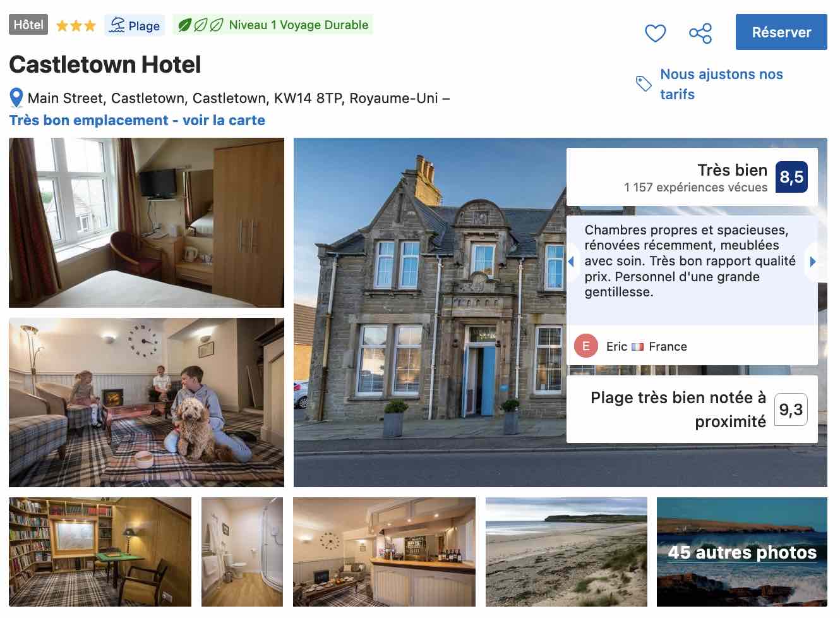Open the 8,5 review score badge
Image resolution: width=840 pixels, height=618 pixels.
[791, 177]
